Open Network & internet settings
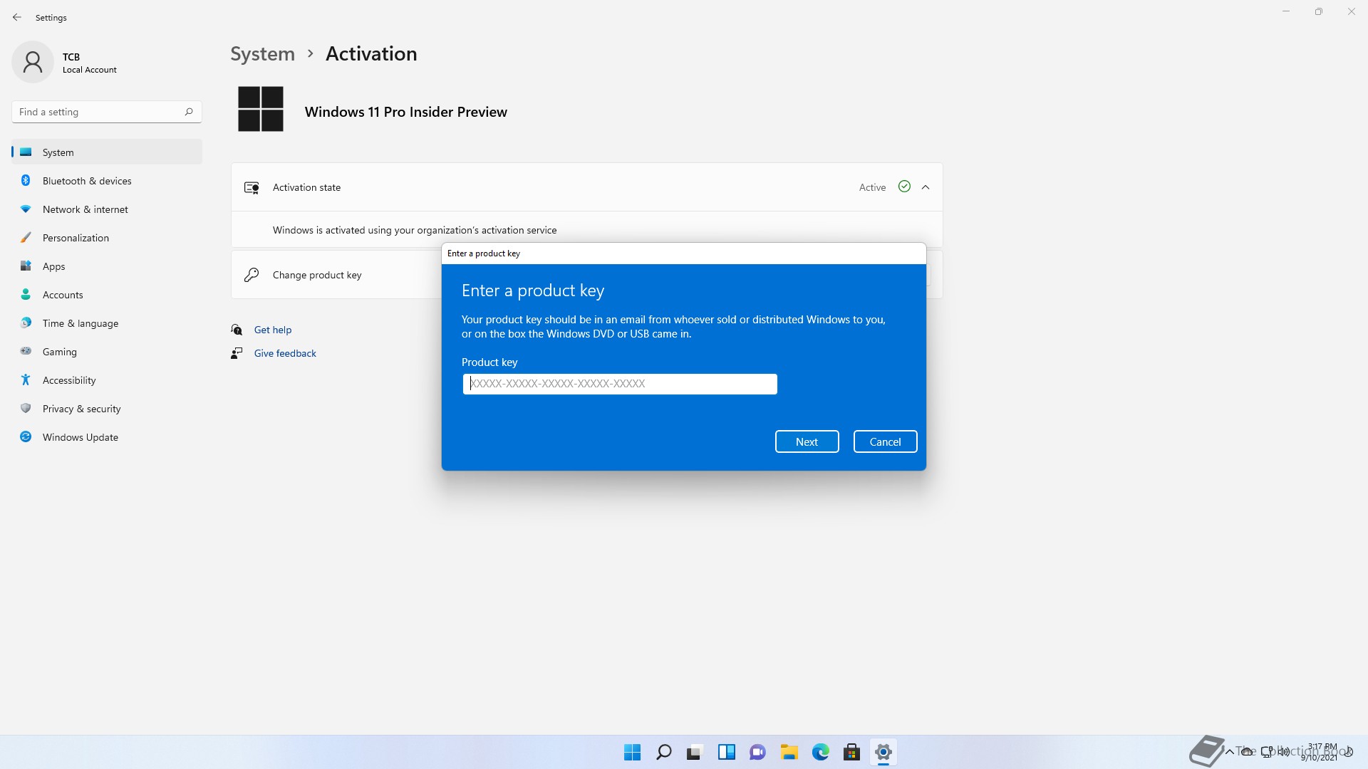The height and width of the screenshot is (769, 1368). (107, 209)
